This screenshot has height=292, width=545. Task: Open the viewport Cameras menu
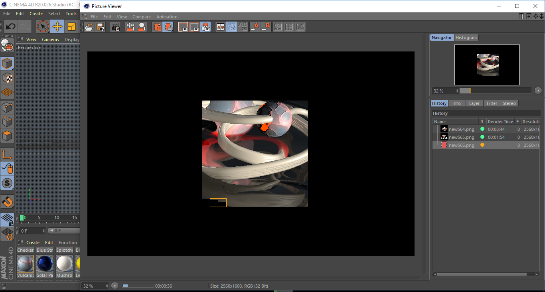(50, 39)
